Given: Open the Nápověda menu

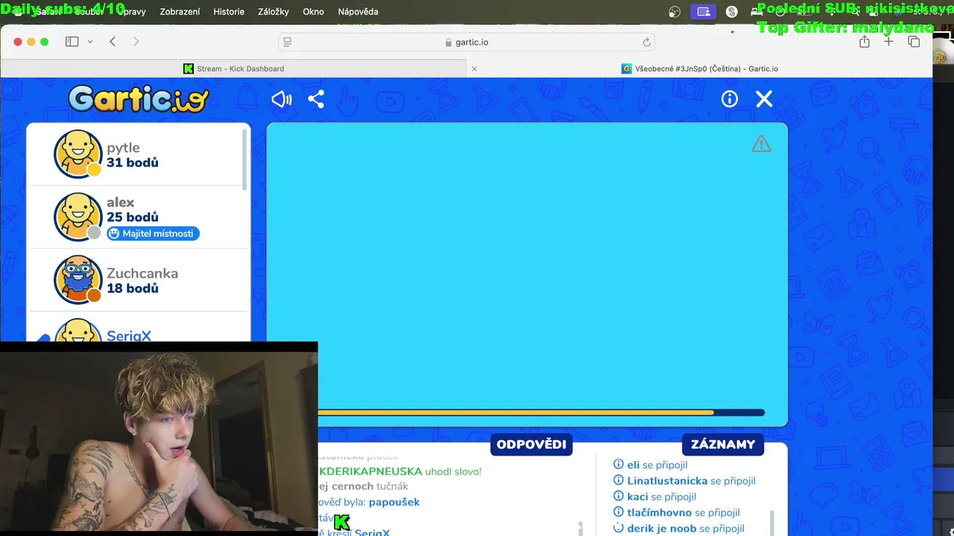Looking at the screenshot, I should pos(358,12).
